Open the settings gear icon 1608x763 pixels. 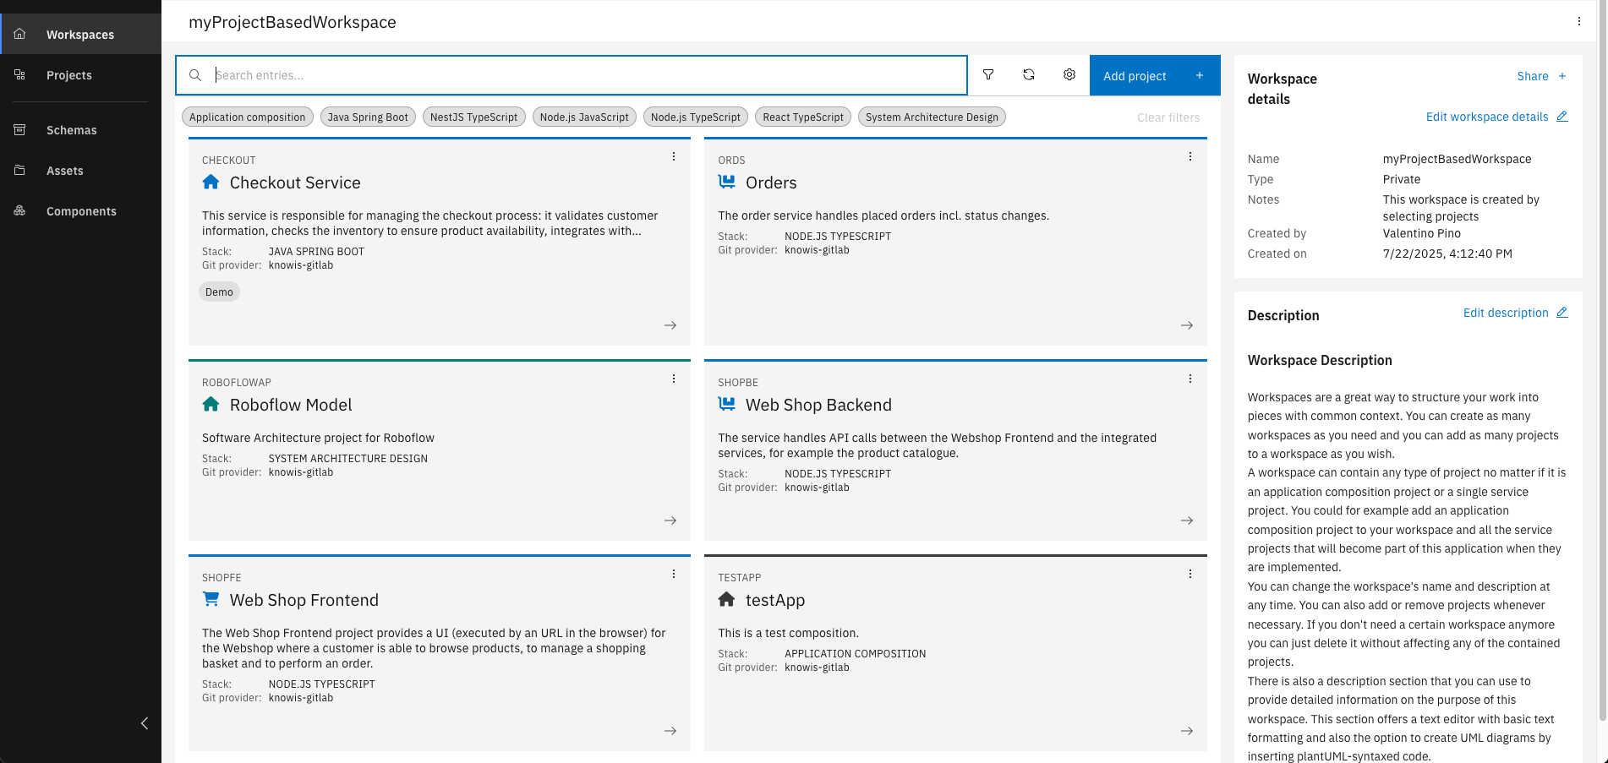[1069, 75]
